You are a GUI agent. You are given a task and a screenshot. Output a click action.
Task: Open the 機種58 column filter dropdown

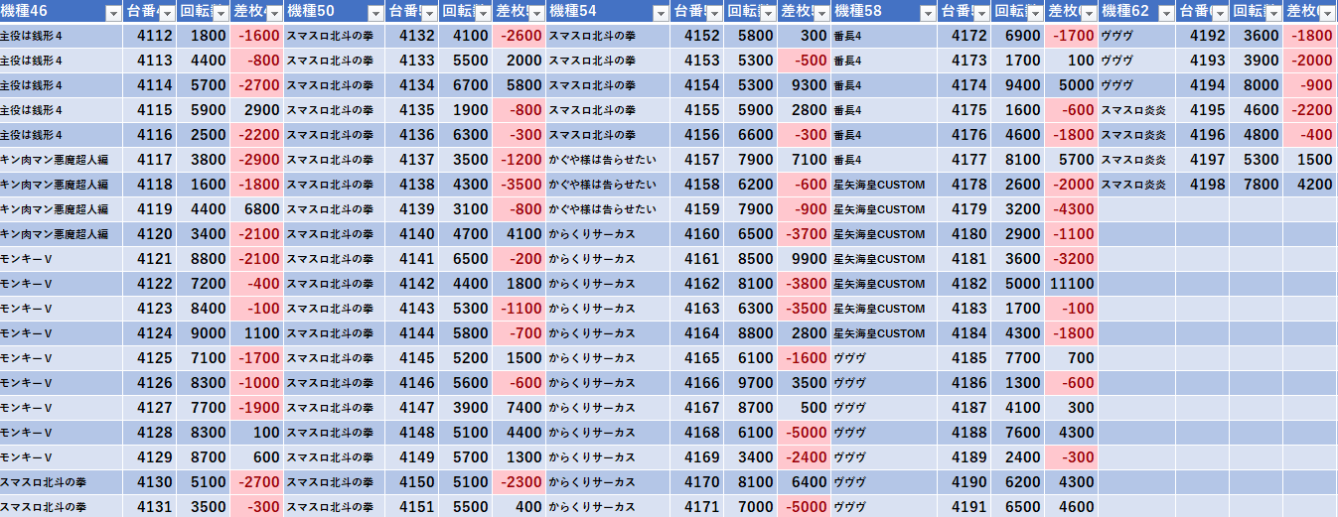[927, 13]
